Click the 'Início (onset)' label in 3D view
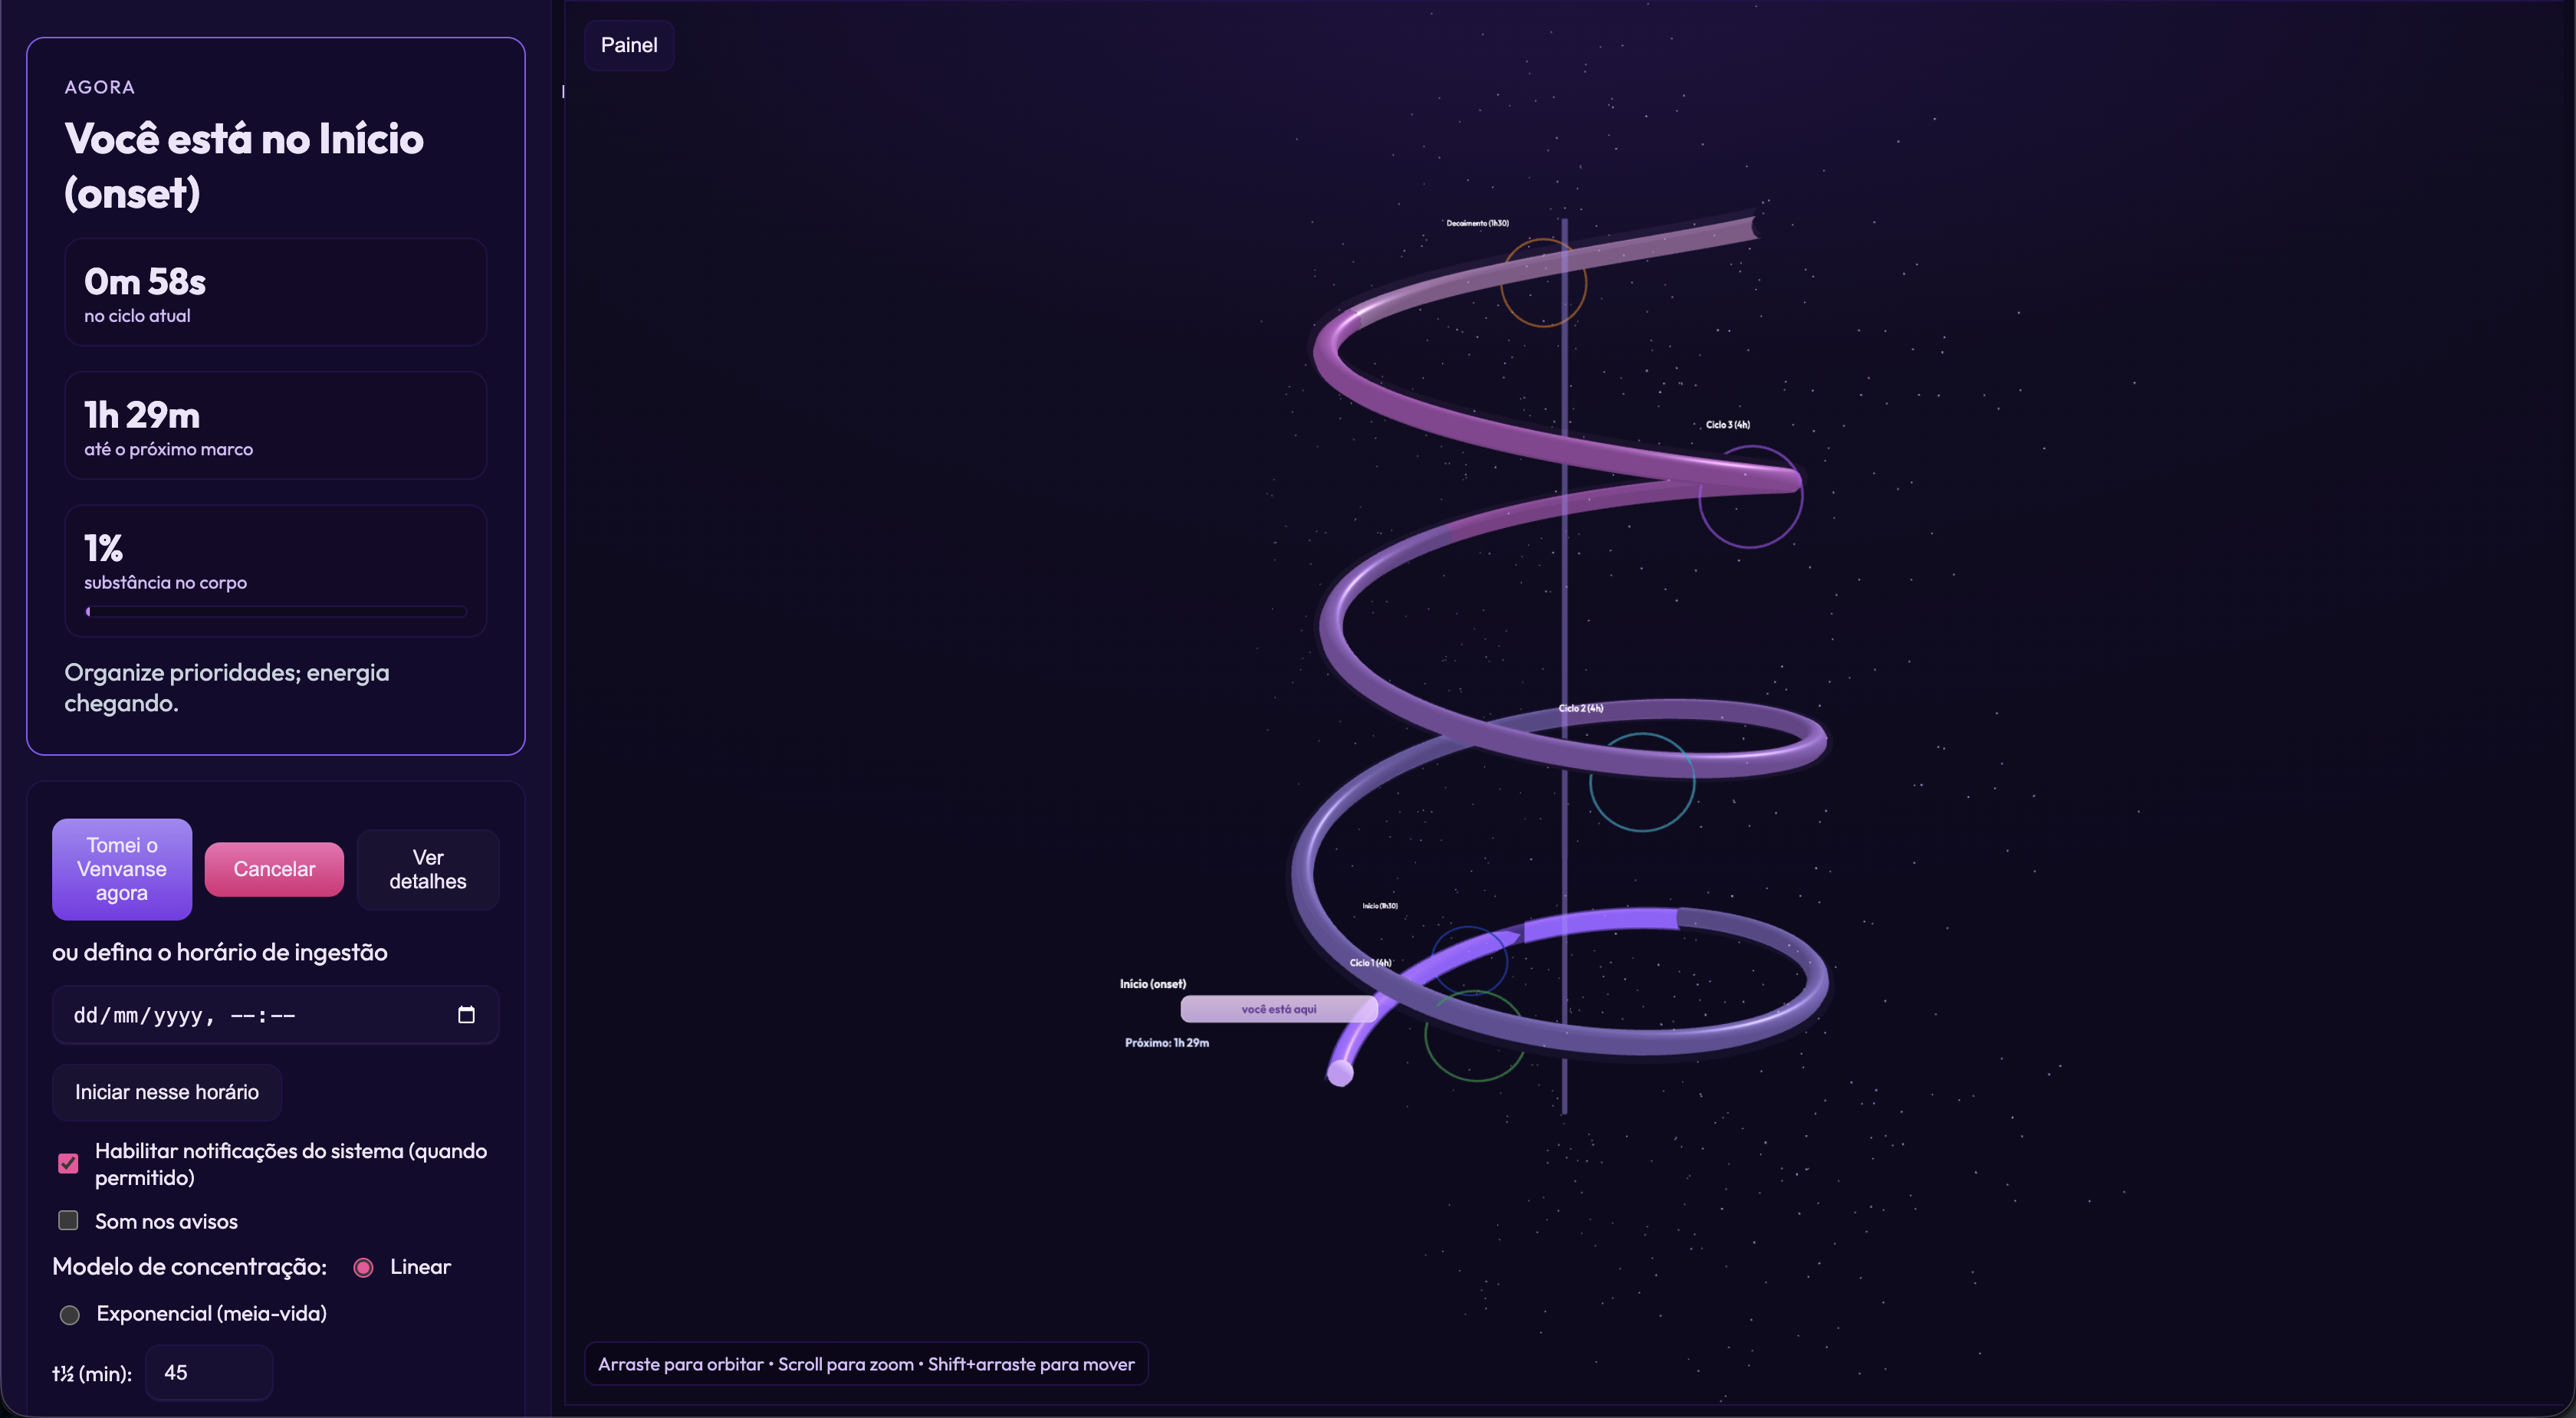This screenshot has height=1418, width=2576. tap(1153, 984)
